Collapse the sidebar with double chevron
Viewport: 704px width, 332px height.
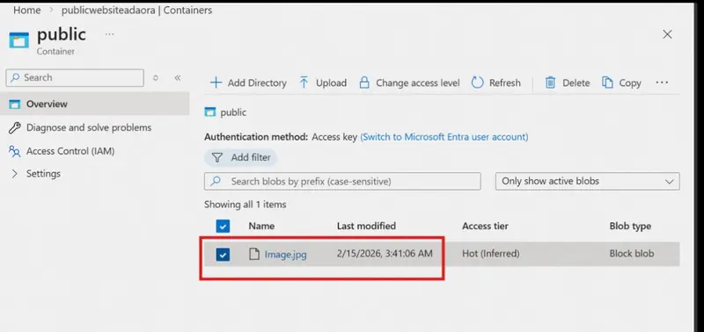click(x=178, y=78)
